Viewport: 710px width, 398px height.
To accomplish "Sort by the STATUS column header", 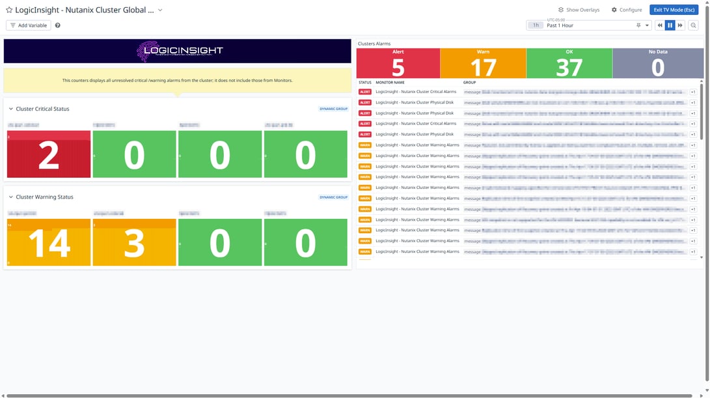I will click(x=365, y=83).
